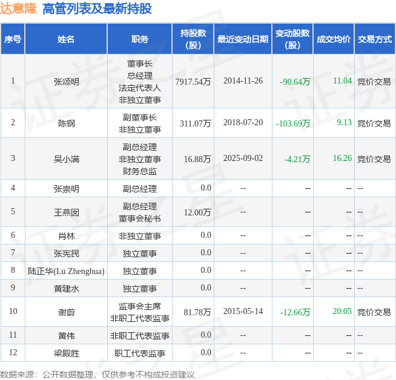The image size is (396, 380).
Task: Click the 姓名 column header
Action: [x=66, y=39]
